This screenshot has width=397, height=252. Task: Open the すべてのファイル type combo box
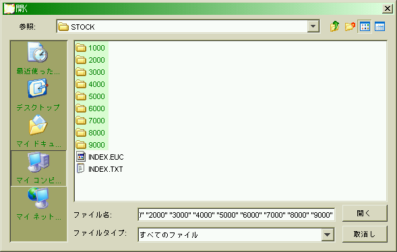236,234
